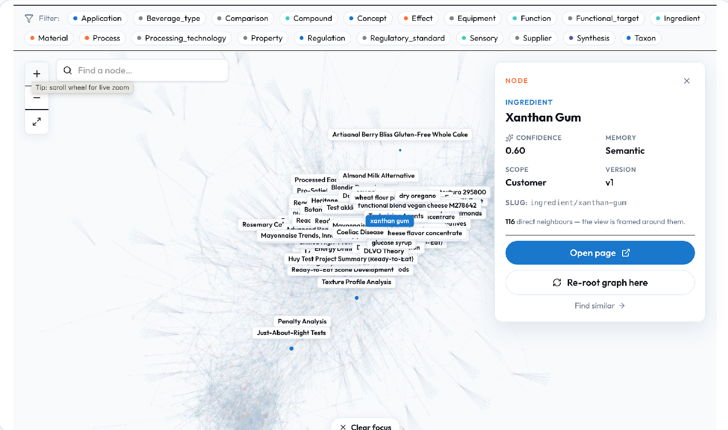
Task: Toggle the Equipment filter chip
Action: pos(473,18)
